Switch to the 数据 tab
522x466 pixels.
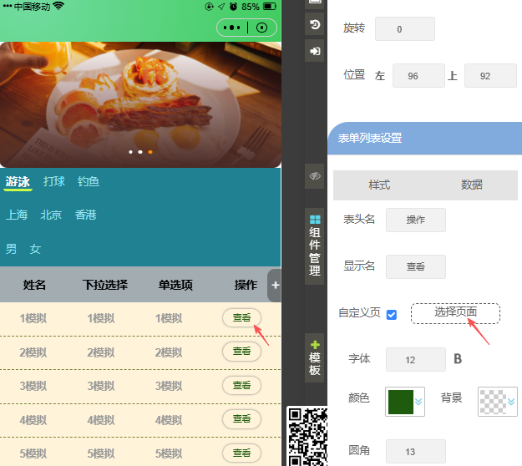472,185
